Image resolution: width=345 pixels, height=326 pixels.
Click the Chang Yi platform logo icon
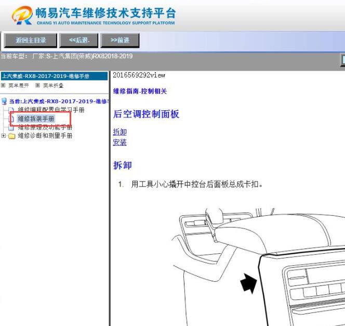tap(22, 16)
